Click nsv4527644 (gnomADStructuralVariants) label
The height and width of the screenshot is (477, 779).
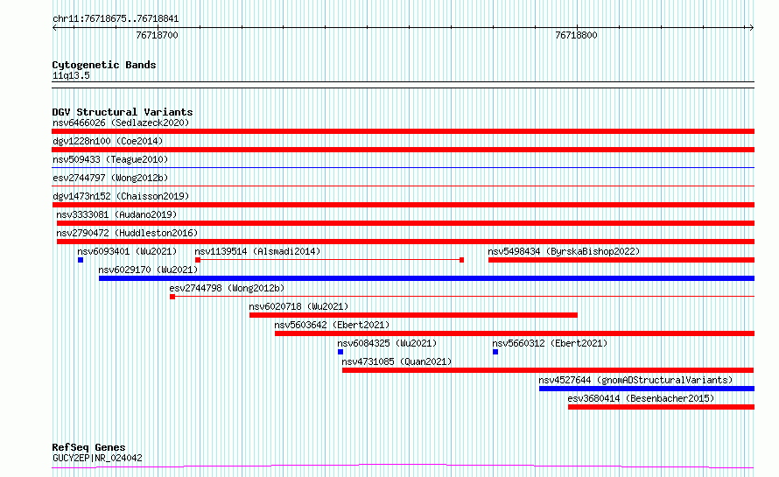point(636,380)
